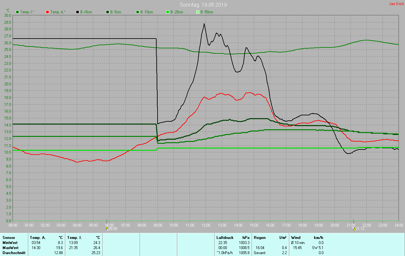Screen dimensions: 405x256
Task: Click the sunset icon at 21:12
Action: [353, 228]
